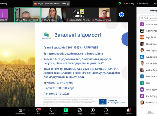Click the purple ІБ avatar

(142, 90)
